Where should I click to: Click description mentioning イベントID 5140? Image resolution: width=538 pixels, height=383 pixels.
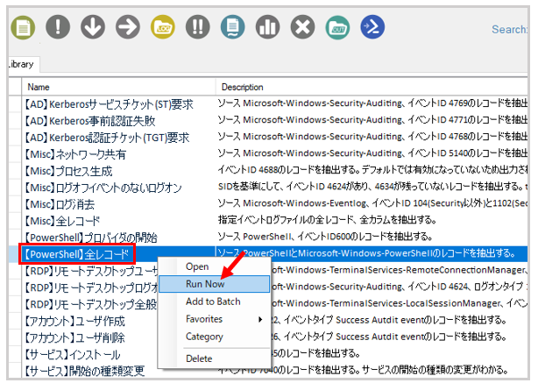pos(372,153)
